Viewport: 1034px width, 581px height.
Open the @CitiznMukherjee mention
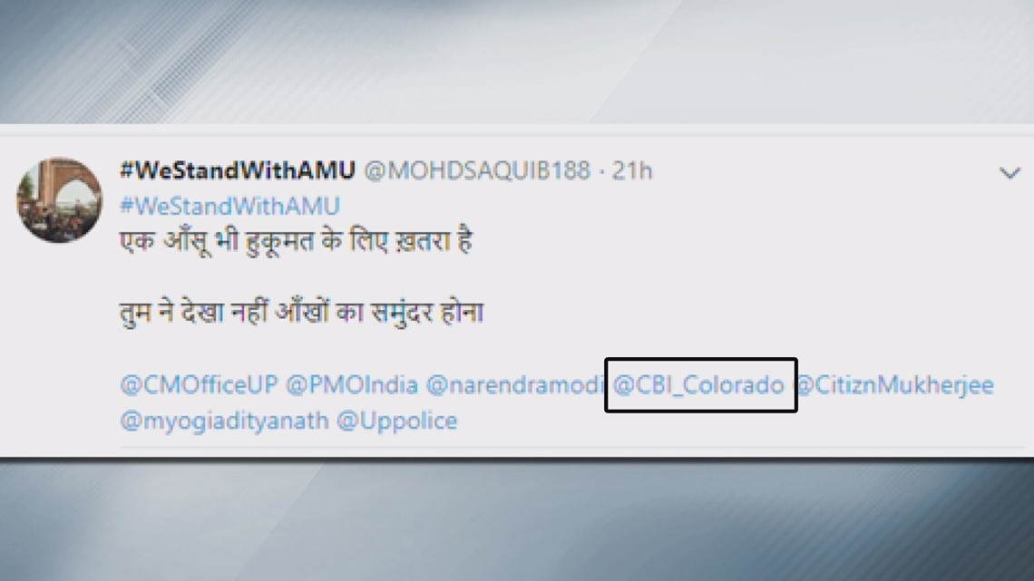point(895,384)
